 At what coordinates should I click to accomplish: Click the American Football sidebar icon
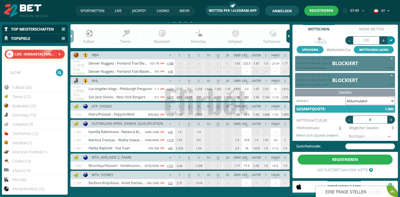7,152
